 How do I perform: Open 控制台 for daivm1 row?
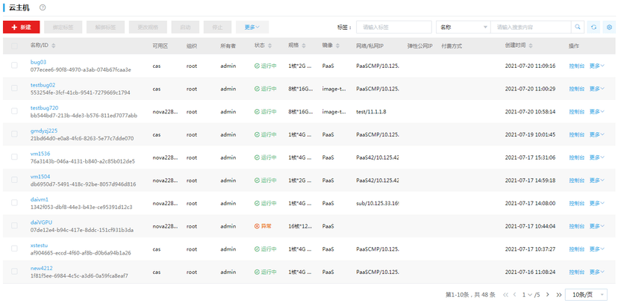click(x=577, y=203)
